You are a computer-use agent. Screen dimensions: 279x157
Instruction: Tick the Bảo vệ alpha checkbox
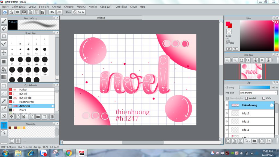click(228, 98)
